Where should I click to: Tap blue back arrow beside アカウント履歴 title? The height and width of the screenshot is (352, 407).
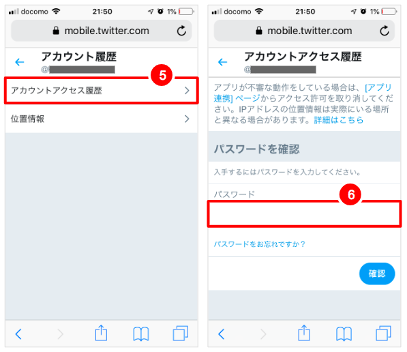[20, 62]
